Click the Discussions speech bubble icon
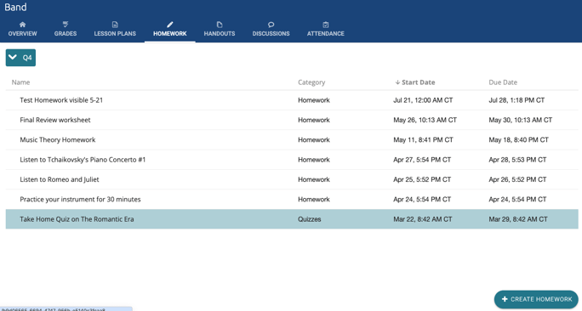The height and width of the screenshot is (311, 582). pyautogui.click(x=271, y=25)
